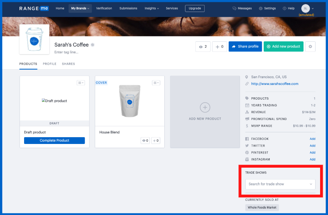Click the Facebook icon
The image size is (328, 215).
247,139
